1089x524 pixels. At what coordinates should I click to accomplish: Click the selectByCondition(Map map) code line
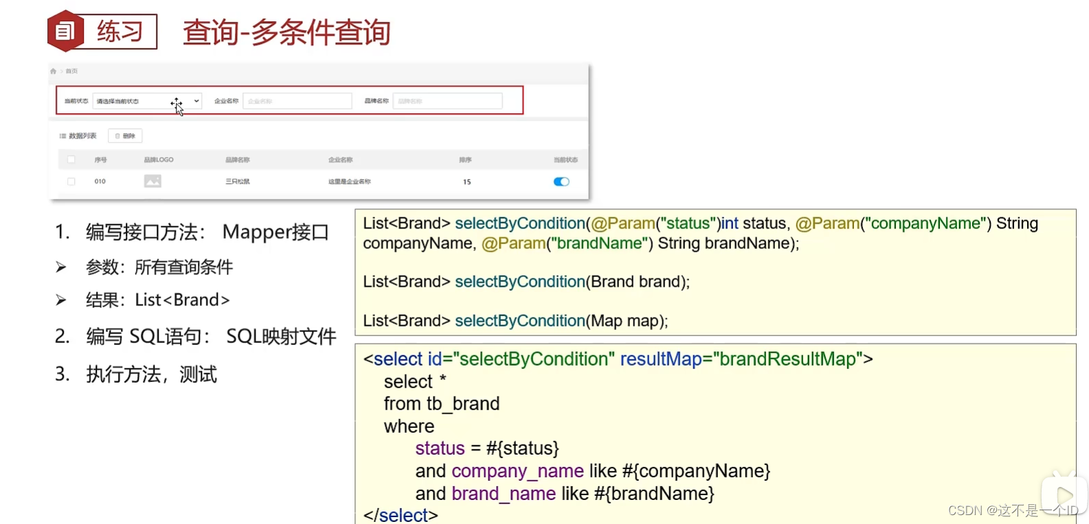515,320
